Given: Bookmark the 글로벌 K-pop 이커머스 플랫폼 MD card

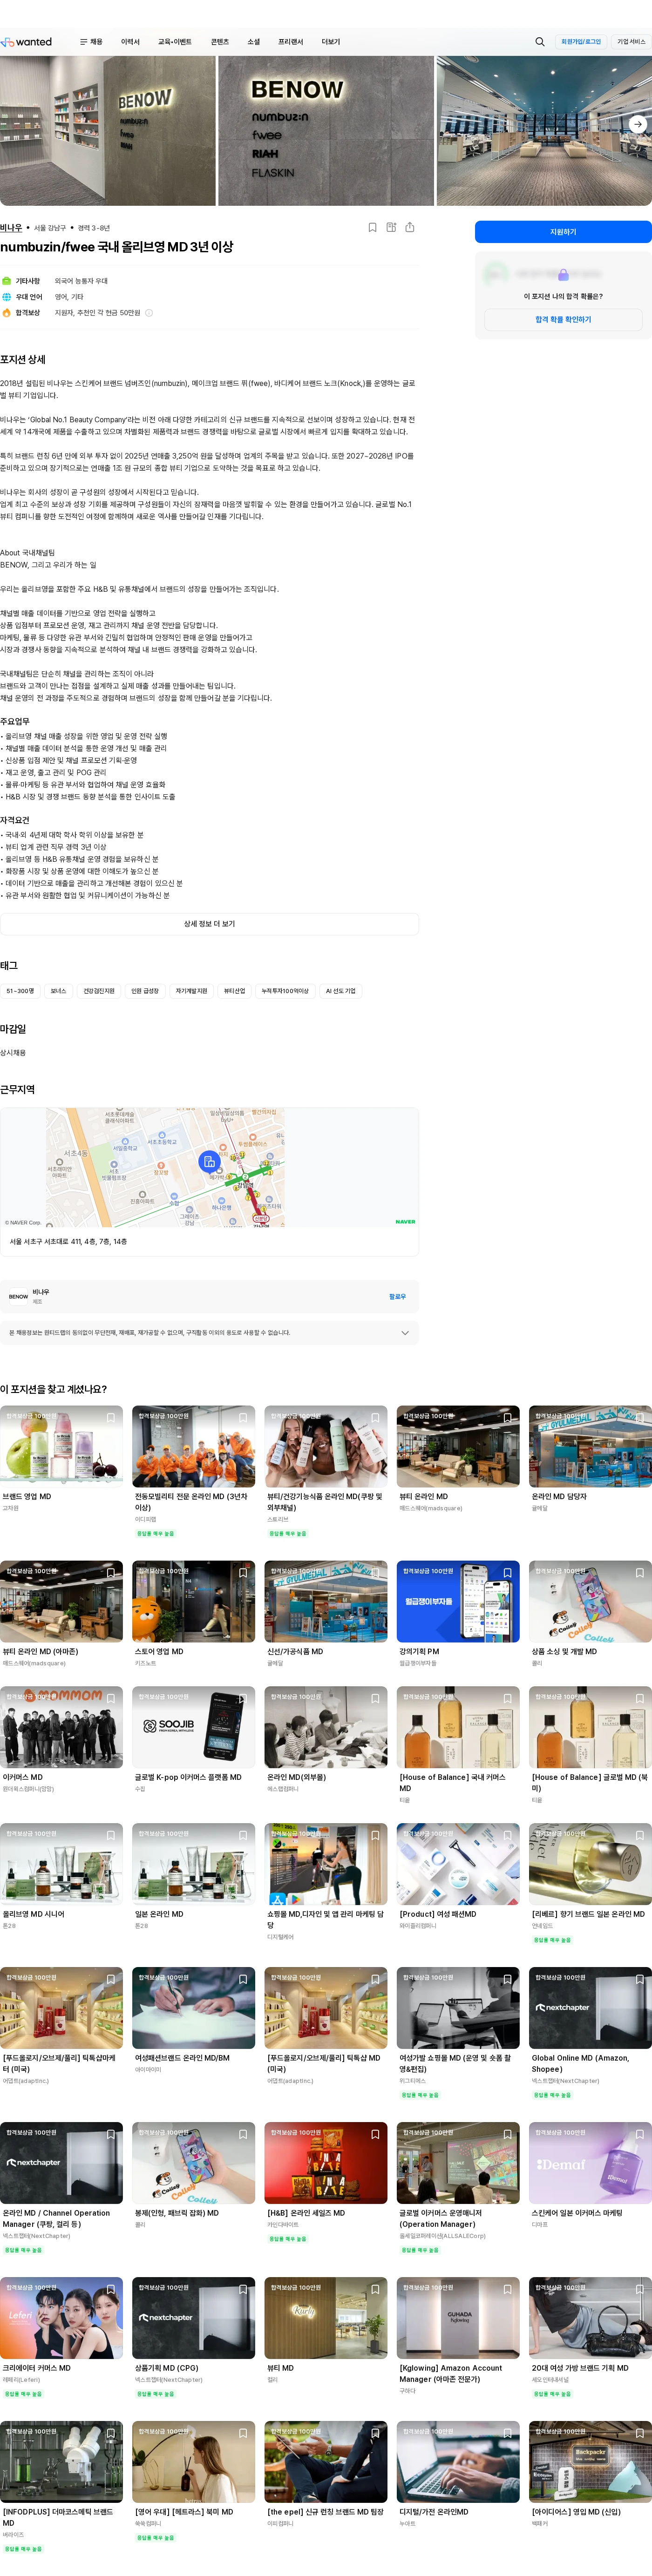Looking at the screenshot, I should 243,1699.
